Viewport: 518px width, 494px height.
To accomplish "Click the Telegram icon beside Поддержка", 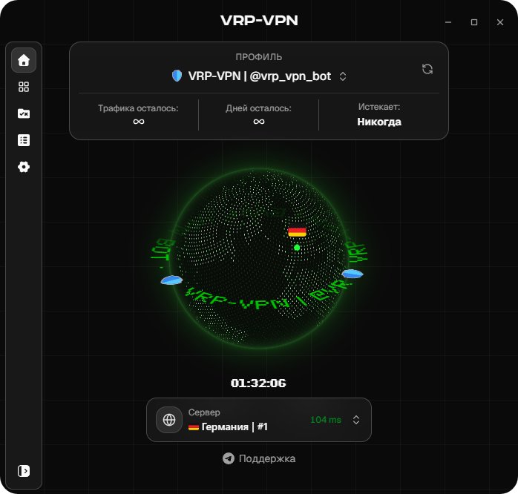I will point(229,458).
